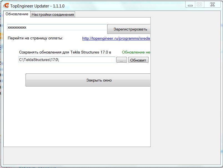Click the TopEngineer Updater - 1.1.1.0 title text

pos(37,6)
